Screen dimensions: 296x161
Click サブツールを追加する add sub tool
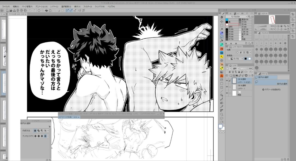[x=271, y=90]
